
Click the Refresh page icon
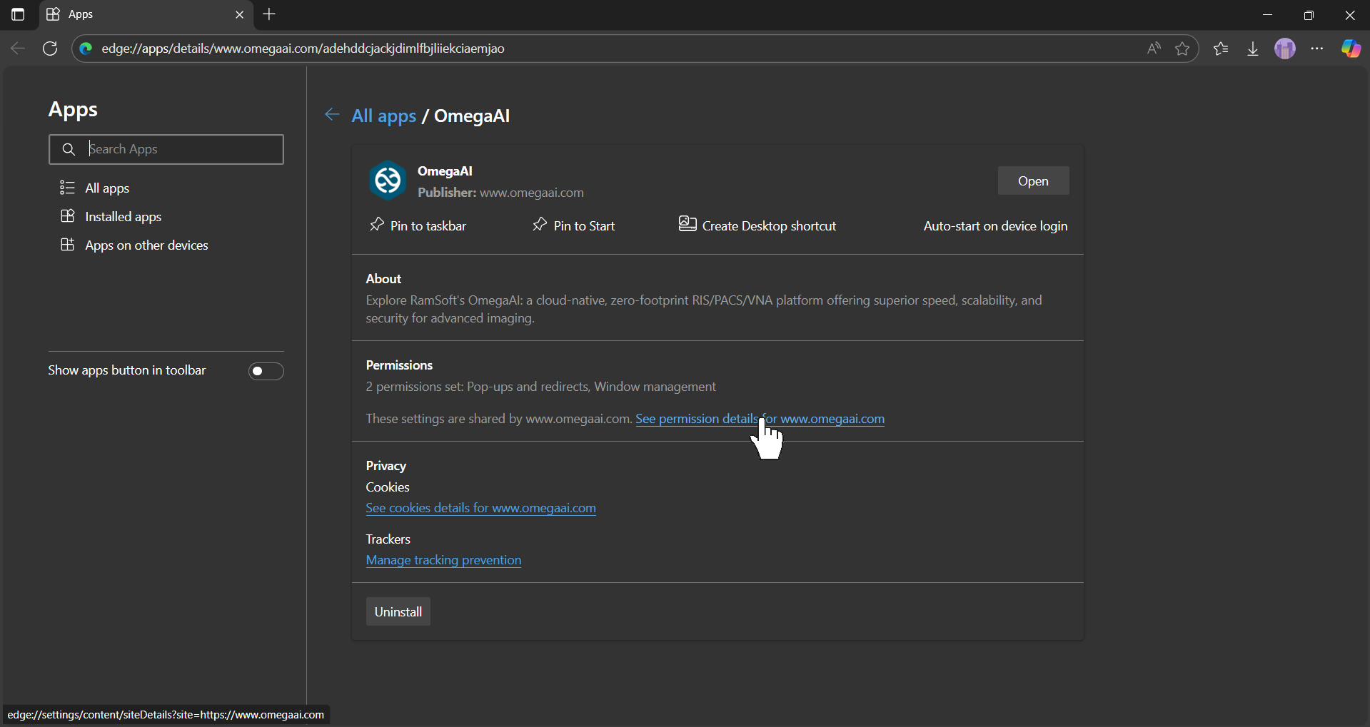[50, 49]
